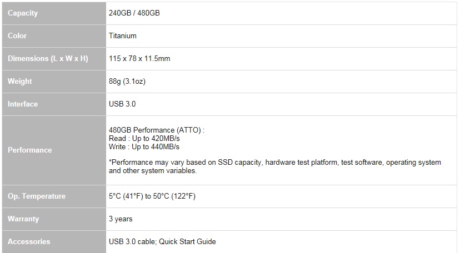This screenshot has height=253, width=460.
Task: Click the Interface row label
Action: (23, 104)
